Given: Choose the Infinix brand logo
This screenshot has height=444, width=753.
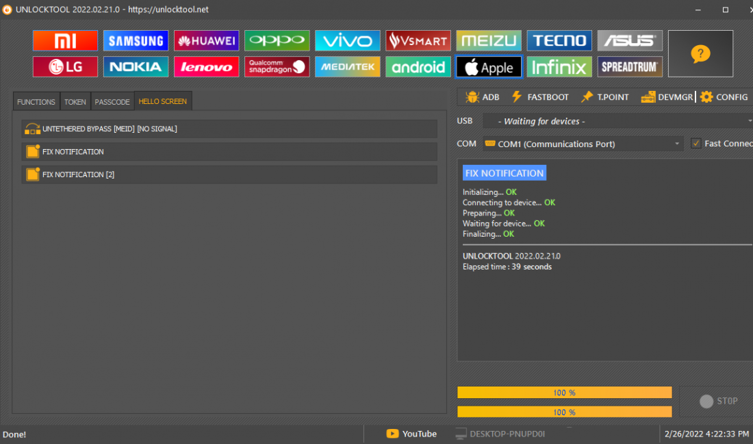Looking at the screenshot, I should (x=559, y=67).
